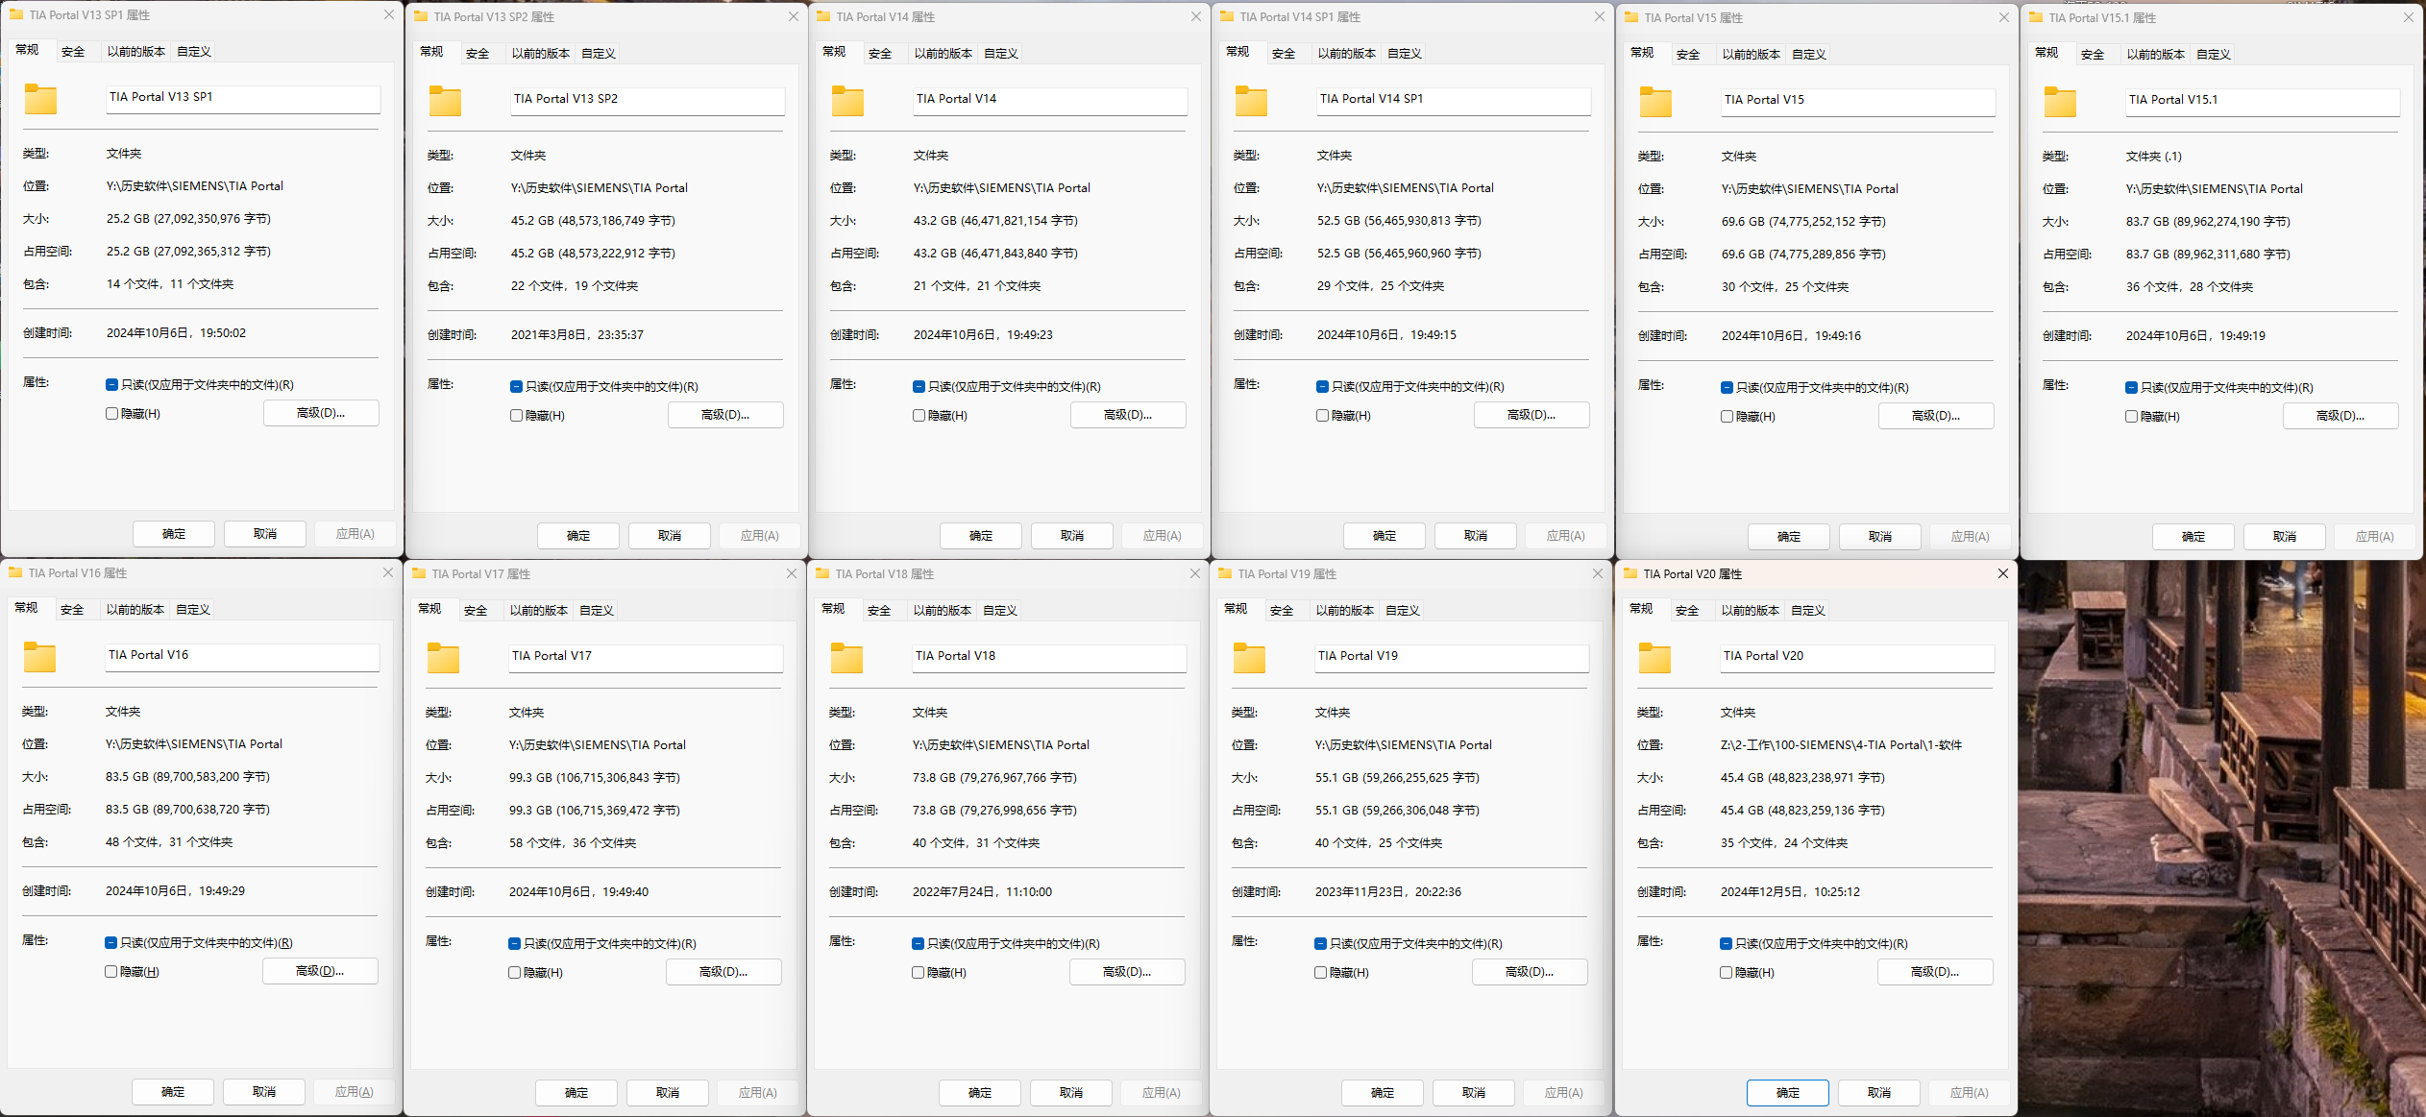Click folder icon in TIA Portal V13 SP1 dialog
The image size is (2426, 1117).
[40, 99]
